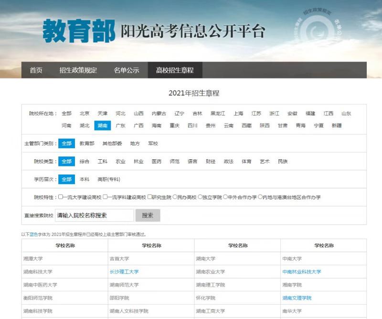Pick 甘肃 province filter
Image resolution: width=382 pixels, height=319 pixels.
coord(283,125)
